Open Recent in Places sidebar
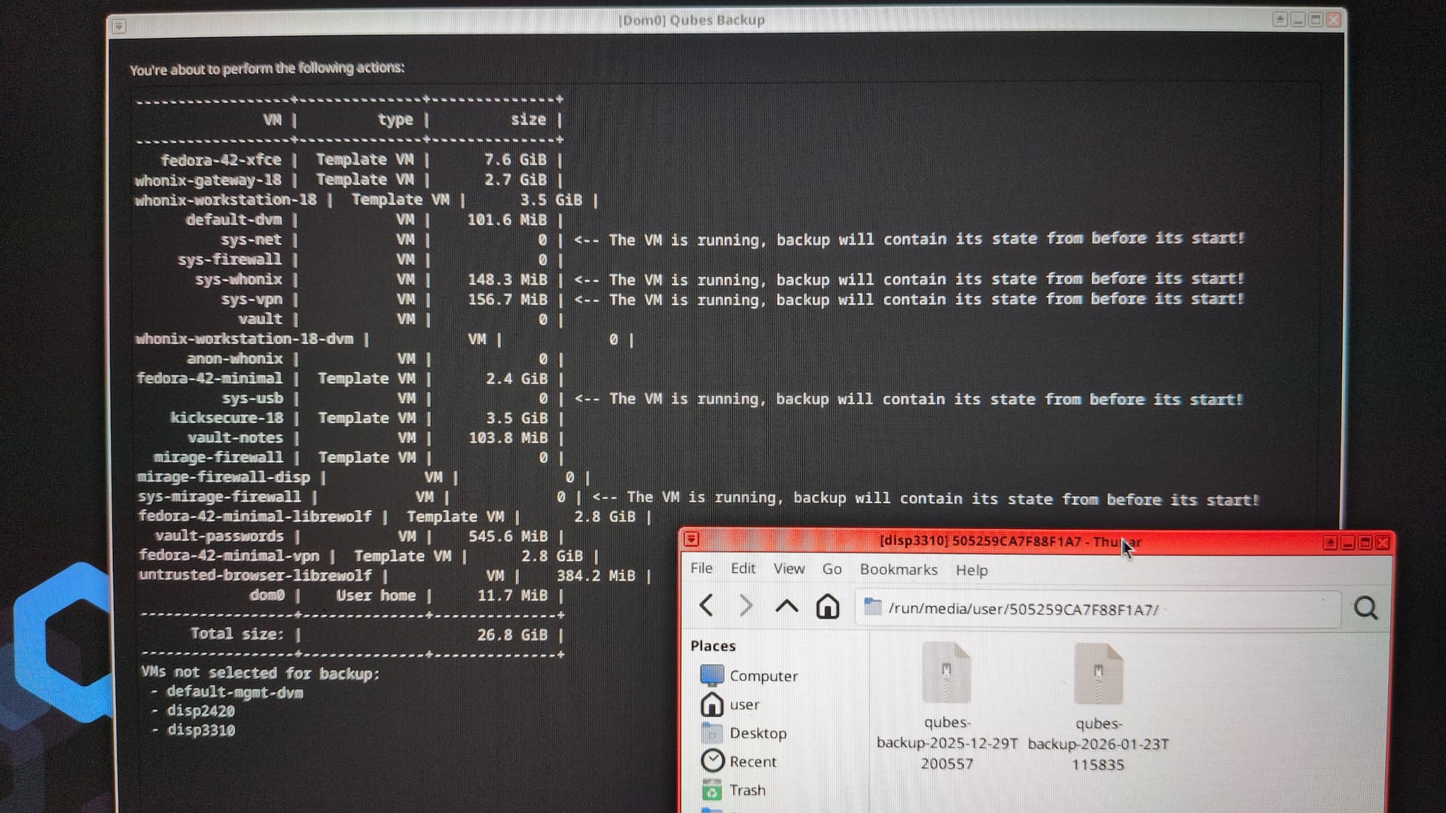The image size is (1446, 813). pos(752,762)
